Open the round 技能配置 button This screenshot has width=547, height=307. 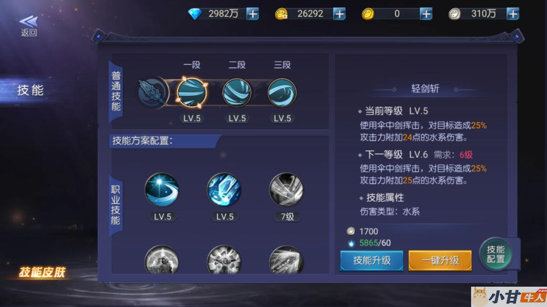(496, 254)
